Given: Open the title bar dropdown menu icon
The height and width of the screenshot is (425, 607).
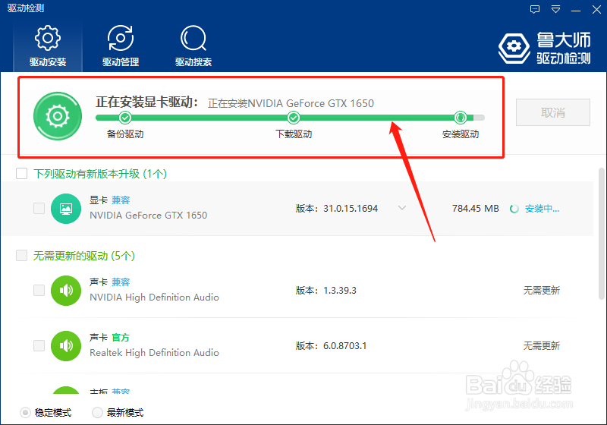Looking at the screenshot, I should click(555, 9).
